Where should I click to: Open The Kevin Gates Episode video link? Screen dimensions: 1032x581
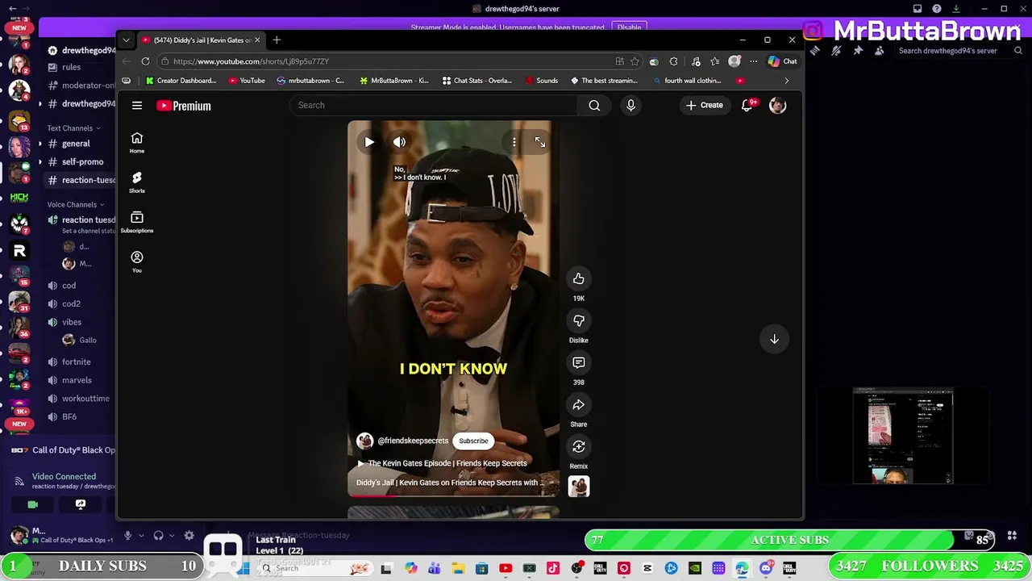[x=442, y=463]
